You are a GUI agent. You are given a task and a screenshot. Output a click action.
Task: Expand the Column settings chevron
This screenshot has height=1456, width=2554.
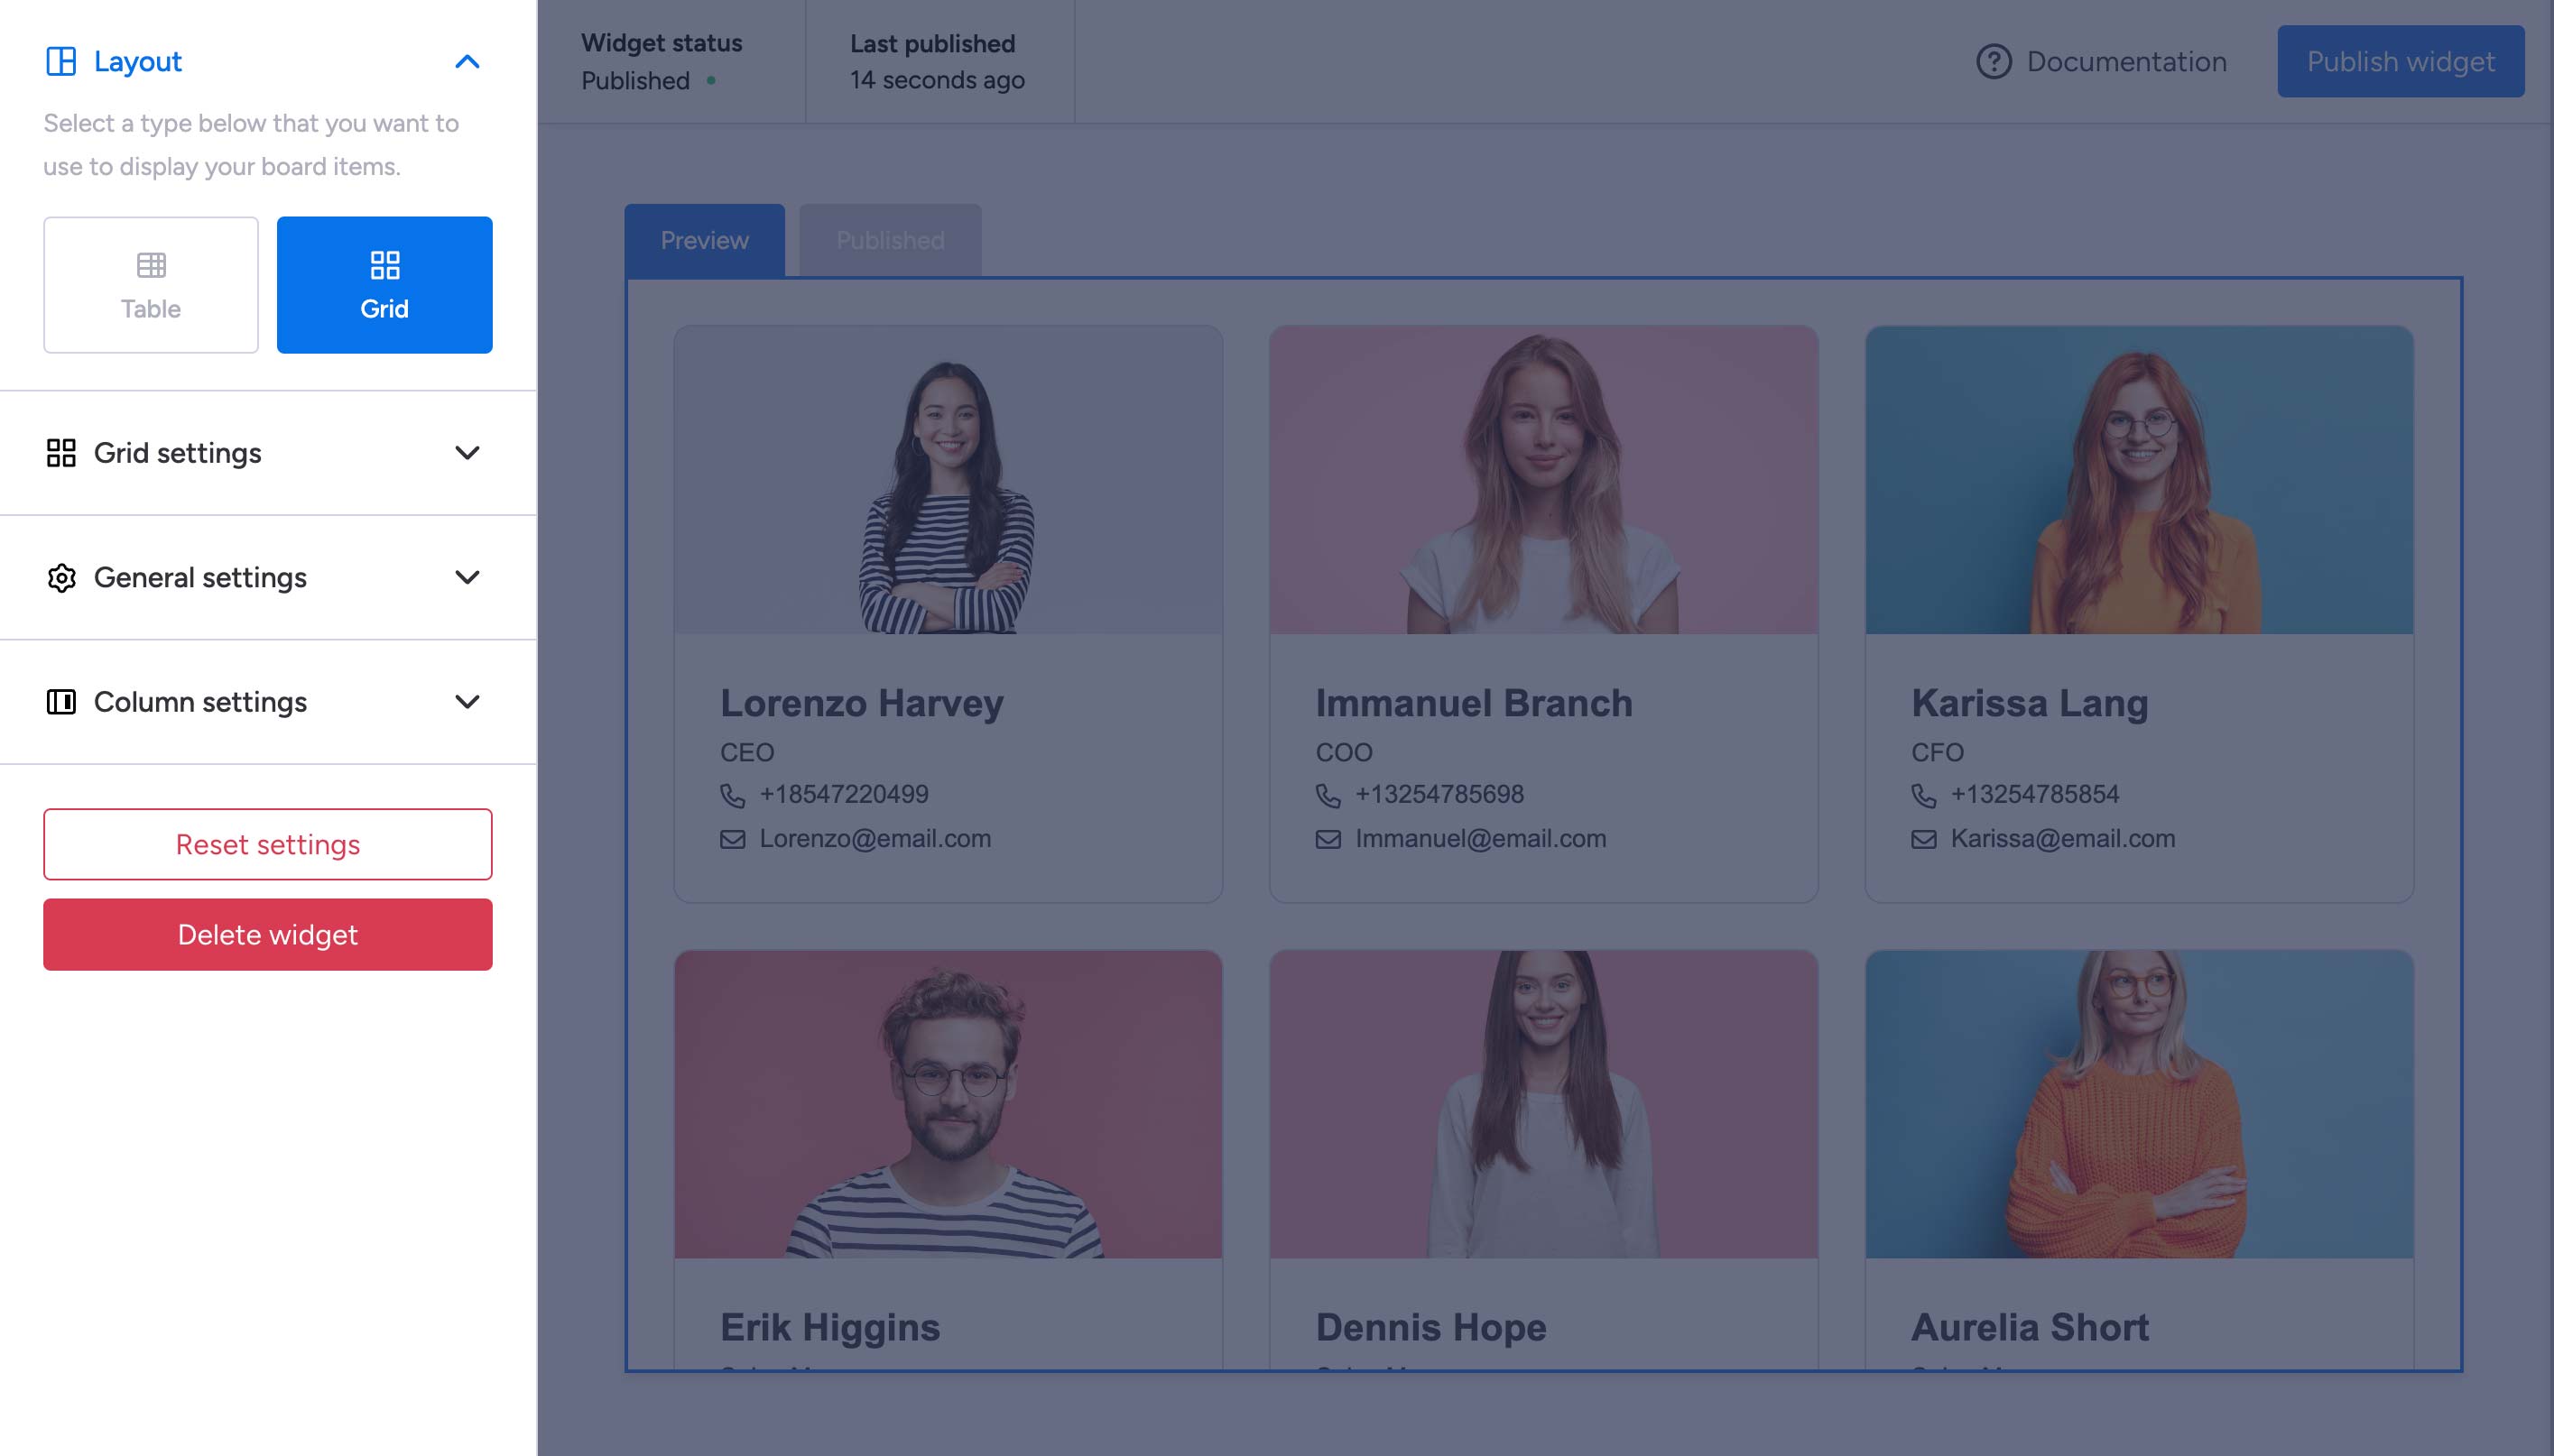(x=467, y=702)
